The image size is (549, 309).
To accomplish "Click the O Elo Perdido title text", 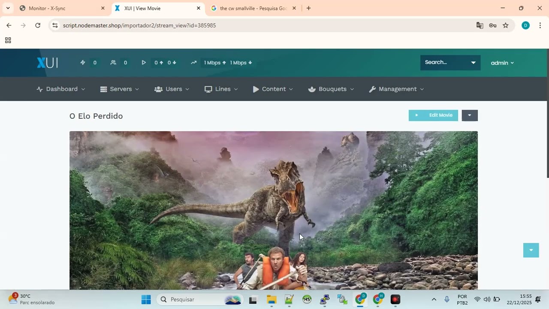I will click(x=96, y=116).
